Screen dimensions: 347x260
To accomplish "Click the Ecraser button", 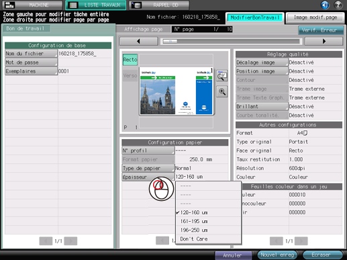I will click(322, 255).
